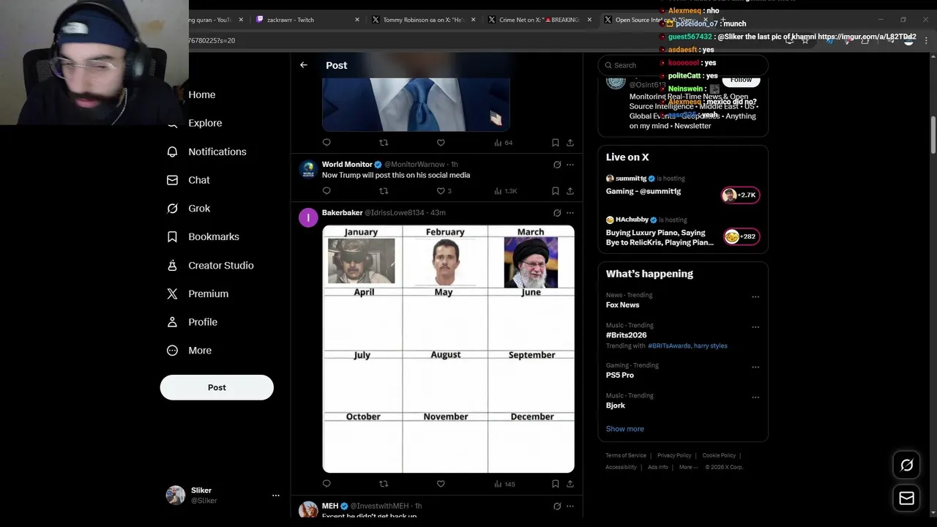This screenshot has height=527, width=937.
Task: Open more menu on Bakerbaker post
Action: point(570,213)
